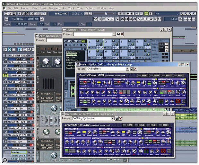Click the cutoff knob in DreamStation DXi2 1

[110, 92]
